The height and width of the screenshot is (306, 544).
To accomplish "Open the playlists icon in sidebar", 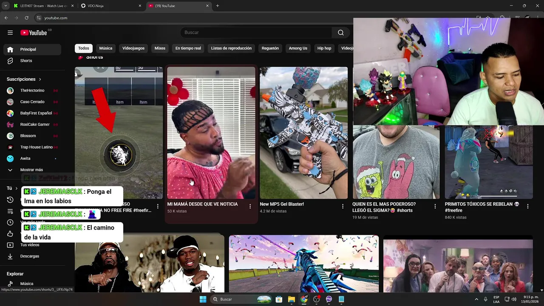I will pyautogui.click(x=10, y=211).
